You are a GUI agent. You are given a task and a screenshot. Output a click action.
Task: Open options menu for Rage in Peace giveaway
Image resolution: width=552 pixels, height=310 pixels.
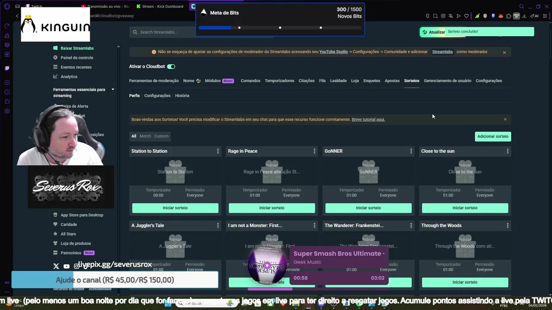(x=314, y=151)
